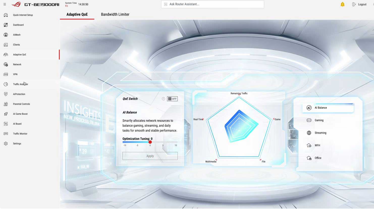Click the VPN sidebar icon
Viewport: 374px width, 209px height.
[x=6, y=74]
